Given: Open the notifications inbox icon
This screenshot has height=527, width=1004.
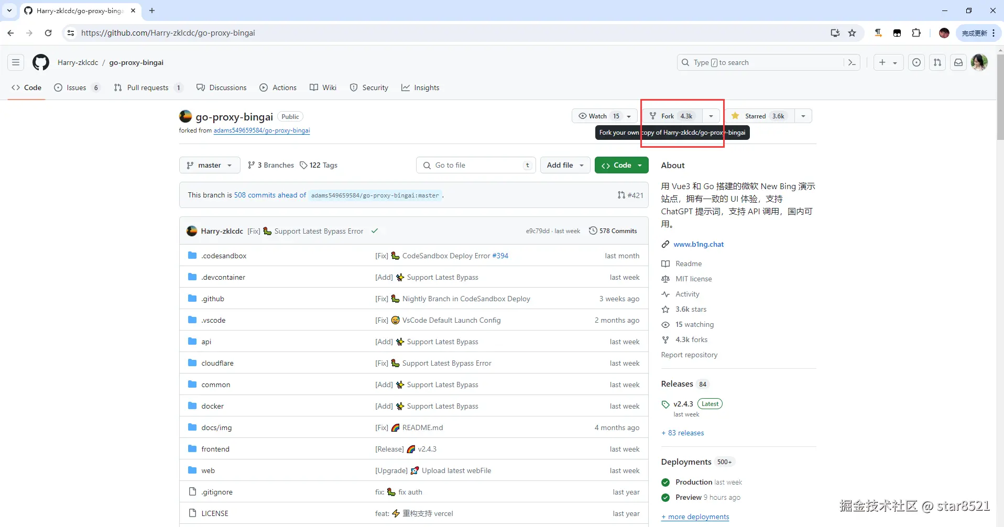Looking at the screenshot, I should (958, 62).
